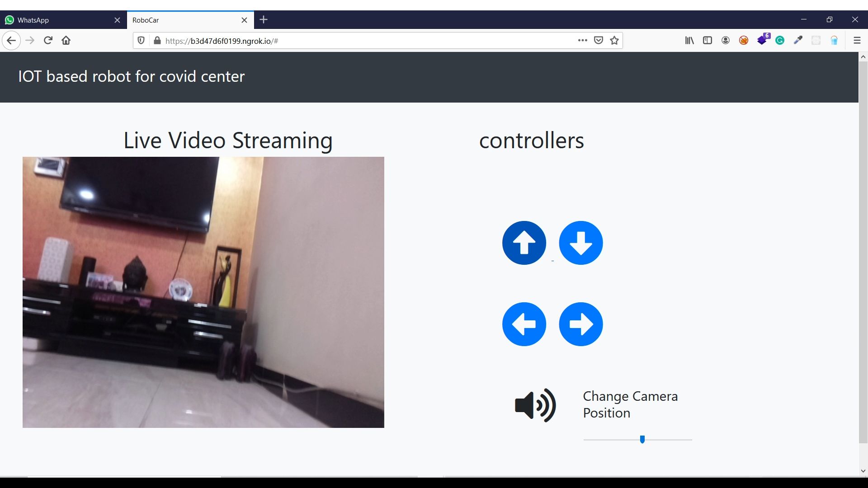The height and width of the screenshot is (488, 868).
Task: Click the reload page button
Action: tap(48, 41)
